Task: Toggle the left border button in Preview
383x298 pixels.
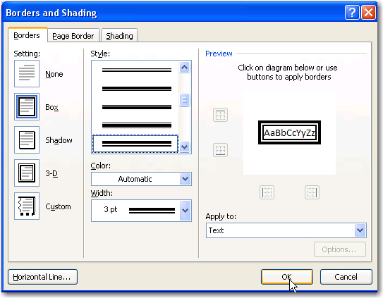Action: pos(267,192)
